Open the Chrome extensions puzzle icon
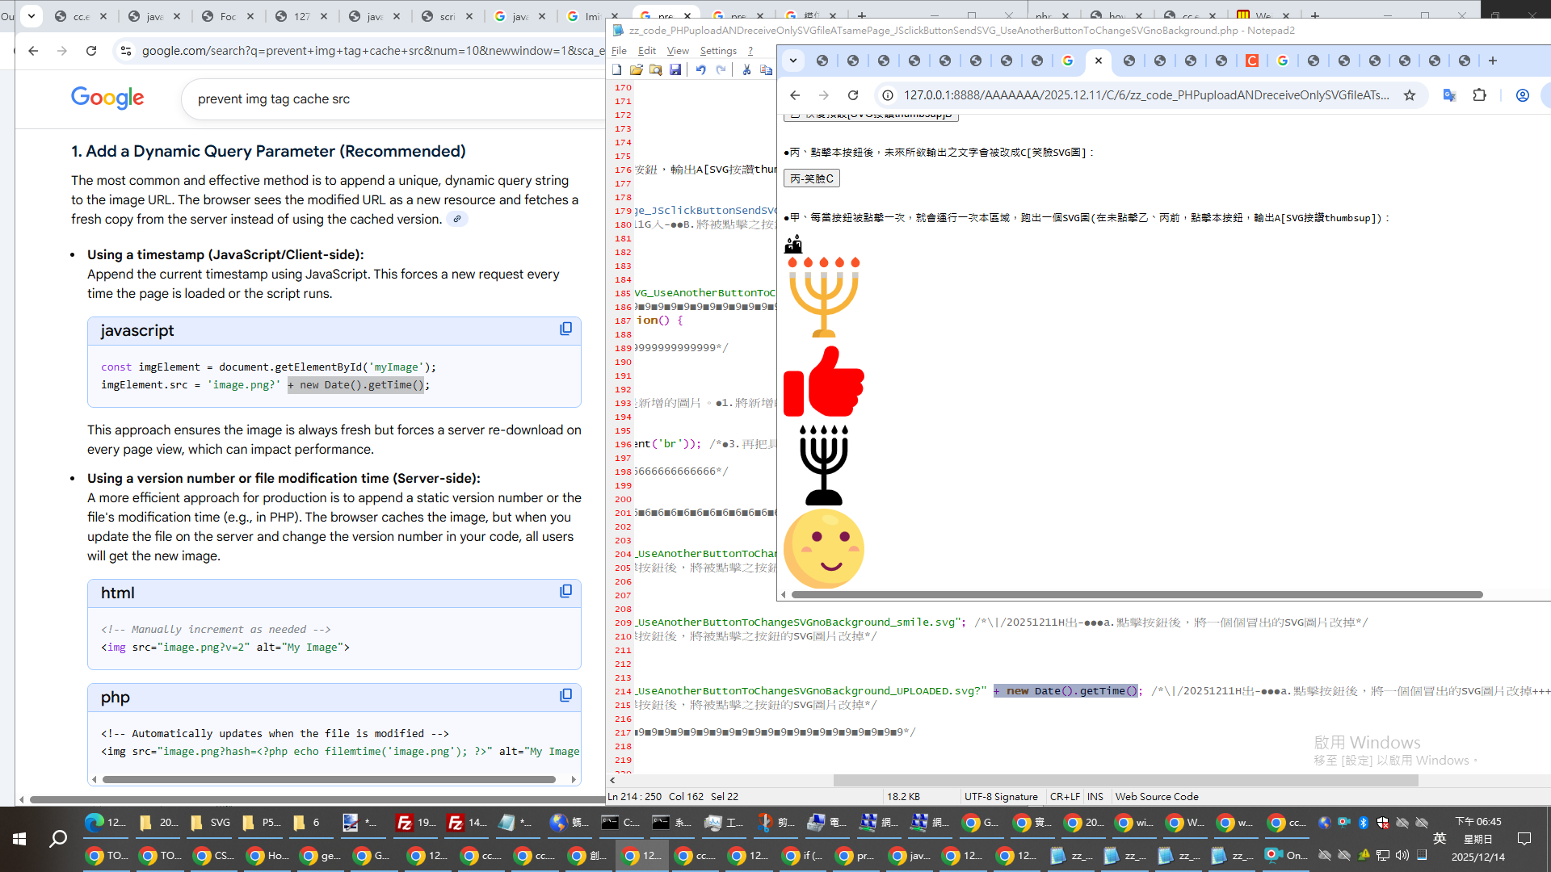The height and width of the screenshot is (872, 1551). point(1479,95)
